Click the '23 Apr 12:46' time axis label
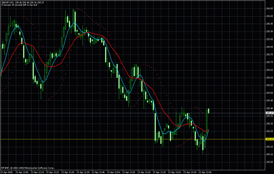 [98, 172]
